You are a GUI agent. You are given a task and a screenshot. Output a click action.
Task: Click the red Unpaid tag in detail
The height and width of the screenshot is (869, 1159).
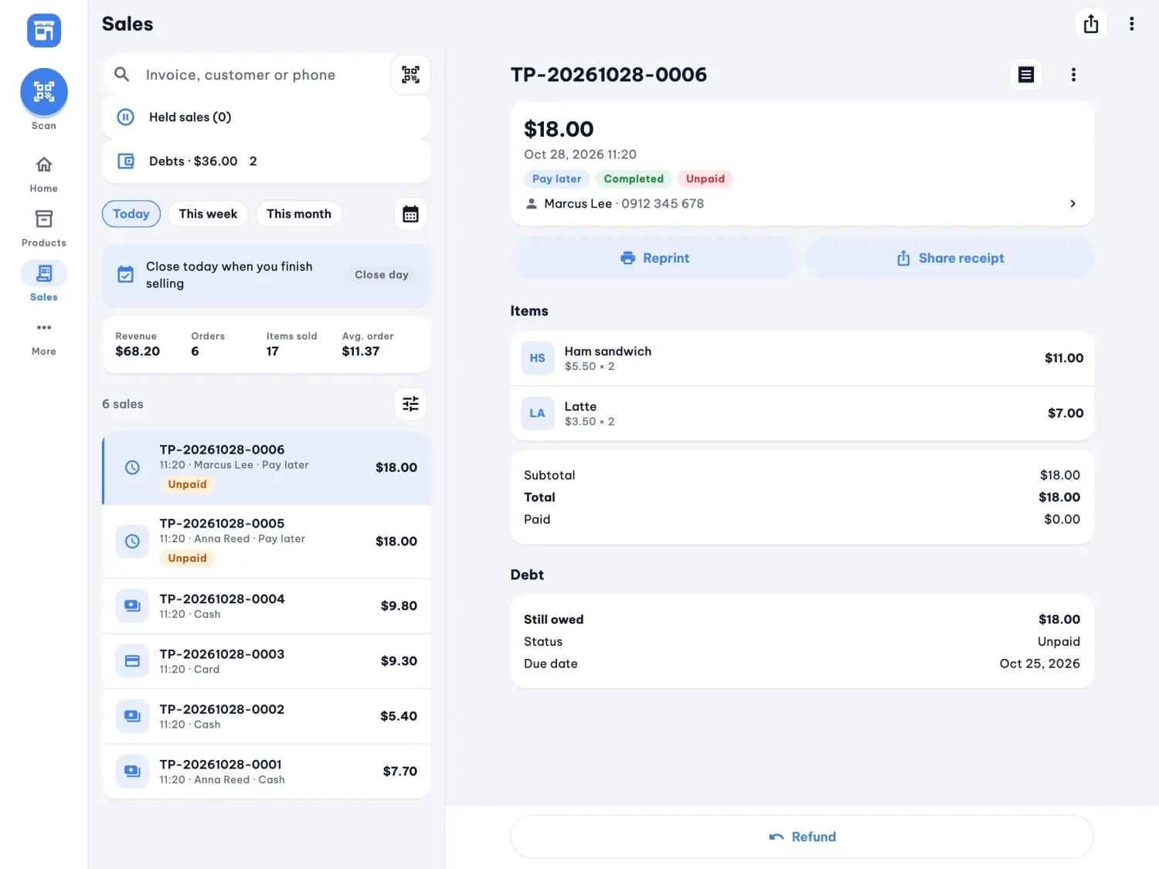point(705,179)
